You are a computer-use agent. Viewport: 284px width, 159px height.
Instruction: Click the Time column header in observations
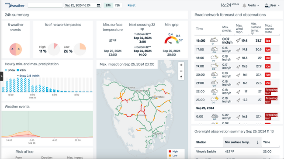[267, 142]
